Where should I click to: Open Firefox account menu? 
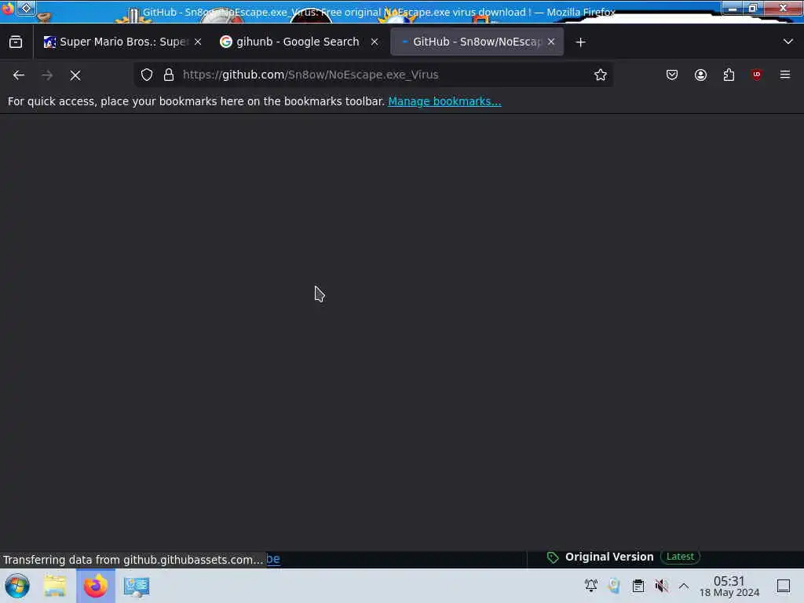[x=700, y=75]
